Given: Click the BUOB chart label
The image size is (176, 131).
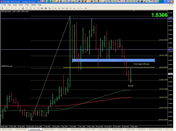Looking at the screenshot, I should pos(131,86).
